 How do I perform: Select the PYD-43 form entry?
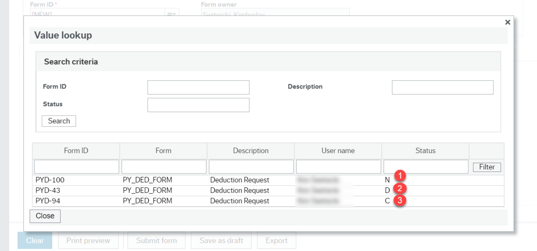(48, 190)
